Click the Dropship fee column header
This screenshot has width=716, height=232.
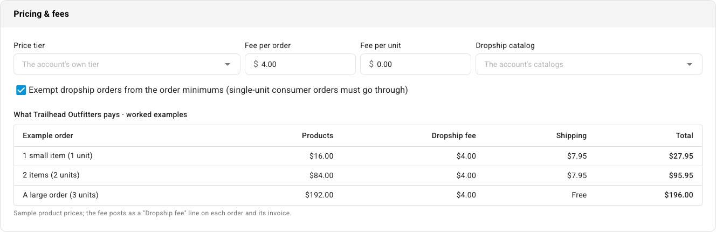(454, 135)
